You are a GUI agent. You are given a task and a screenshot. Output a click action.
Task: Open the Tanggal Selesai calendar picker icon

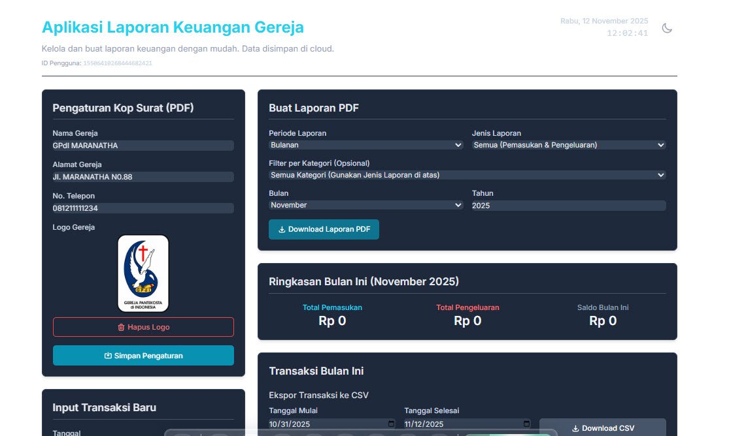click(x=526, y=424)
